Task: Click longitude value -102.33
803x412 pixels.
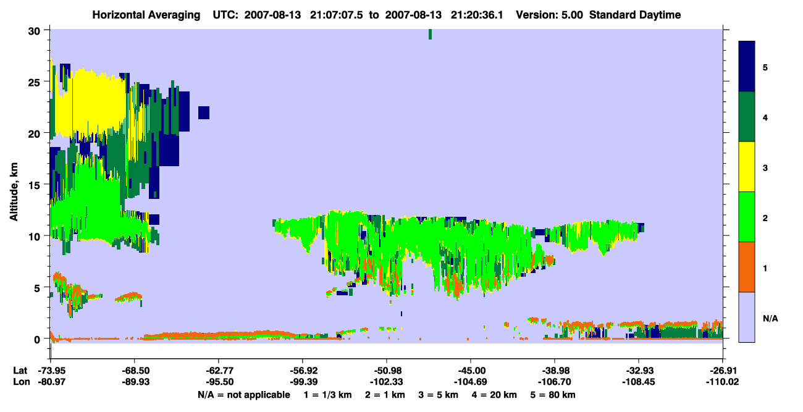Action: coord(386,382)
